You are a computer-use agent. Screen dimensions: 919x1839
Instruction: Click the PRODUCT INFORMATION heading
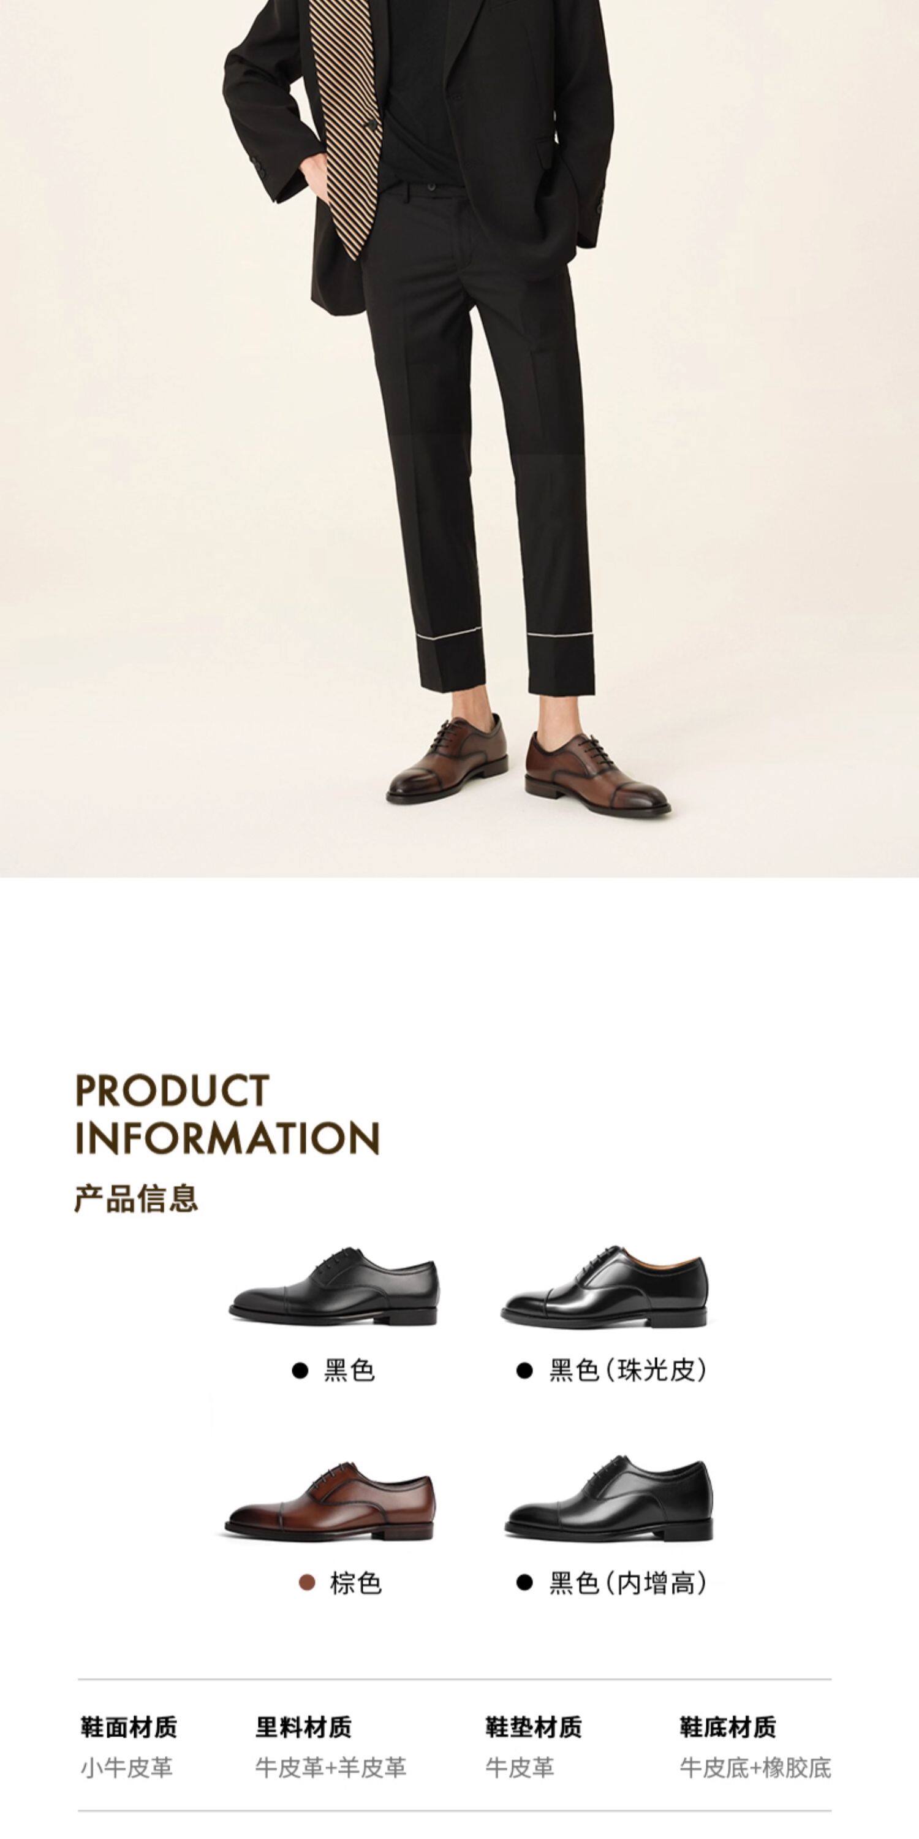[227, 1114]
